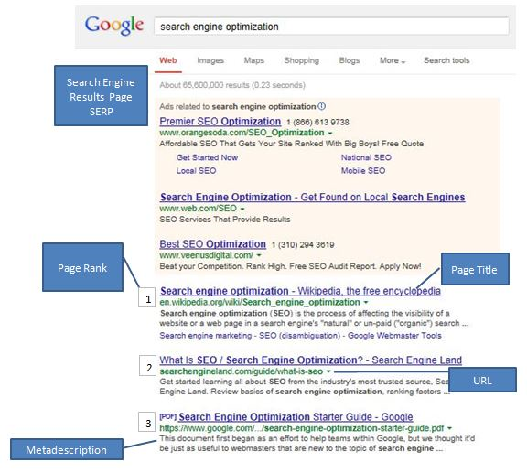
Task: Click the phone number 1 (310) 294 3619
Action: point(303,245)
